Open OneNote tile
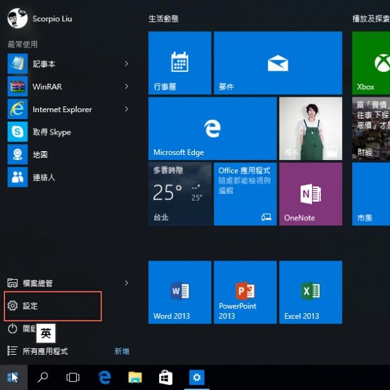The image size is (390, 390). pyautogui.click(x=310, y=193)
